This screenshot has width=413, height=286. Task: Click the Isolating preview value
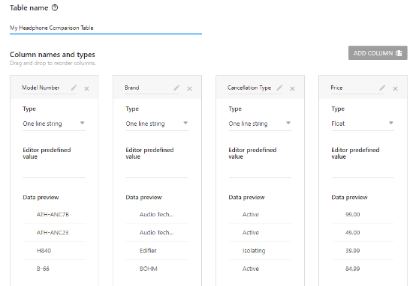254,251
